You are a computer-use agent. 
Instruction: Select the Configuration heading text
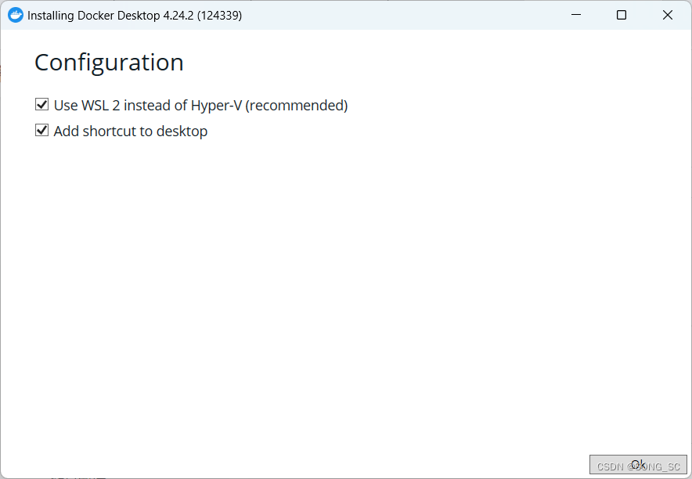pyautogui.click(x=109, y=62)
